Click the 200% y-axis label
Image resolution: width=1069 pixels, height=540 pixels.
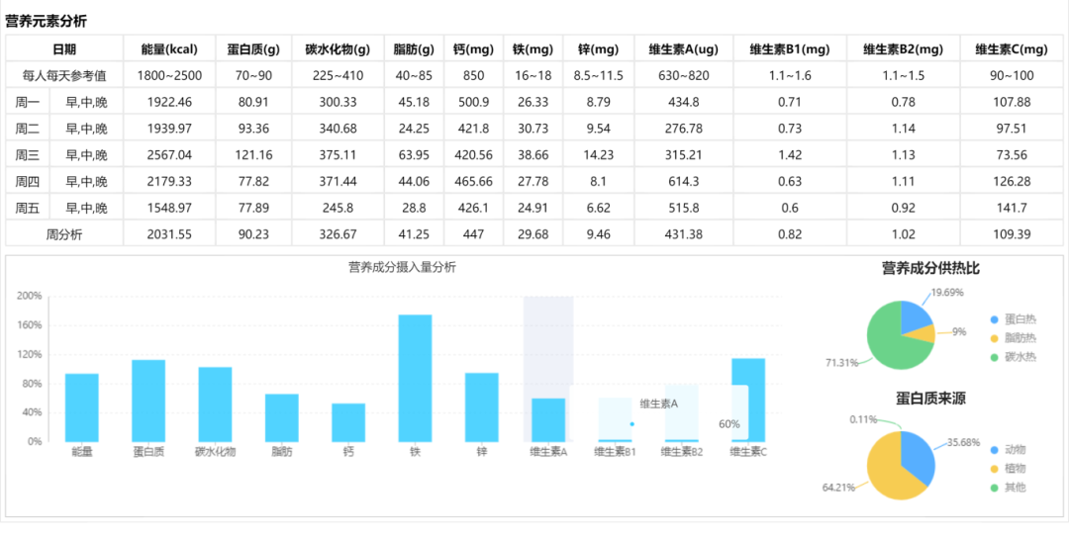pos(30,297)
